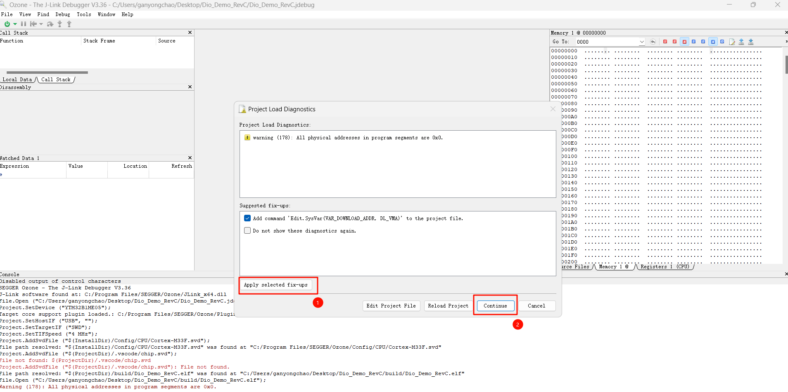Click the reset program icon
Viewport: 788px width, 392px height.
pyautogui.click(x=33, y=24)
